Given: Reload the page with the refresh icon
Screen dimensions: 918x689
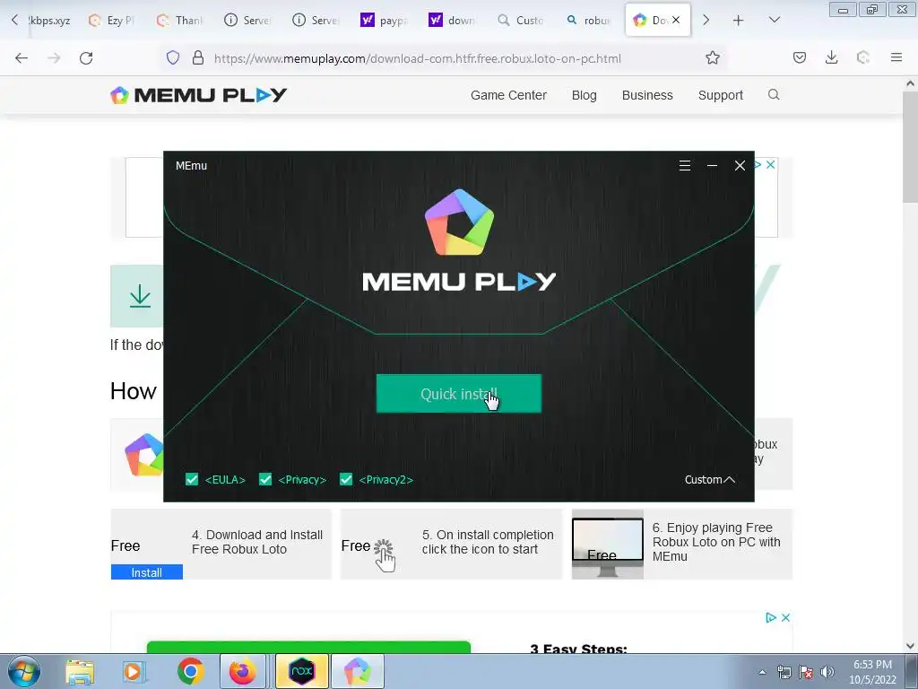Looking at the screenshot, I should coord(86,58).
